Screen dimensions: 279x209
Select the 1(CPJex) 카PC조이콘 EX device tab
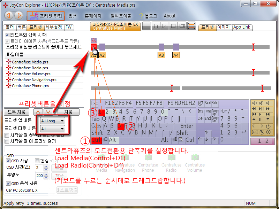click(115, 26)
